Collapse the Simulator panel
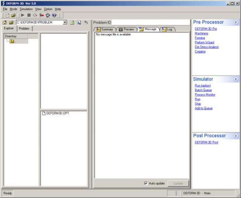Image resolution: width=241 pixels, height=198 pixels. (x=236, y=79)
